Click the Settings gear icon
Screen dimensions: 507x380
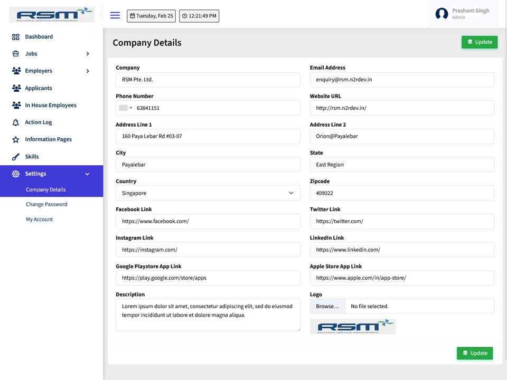coord(15,174)
